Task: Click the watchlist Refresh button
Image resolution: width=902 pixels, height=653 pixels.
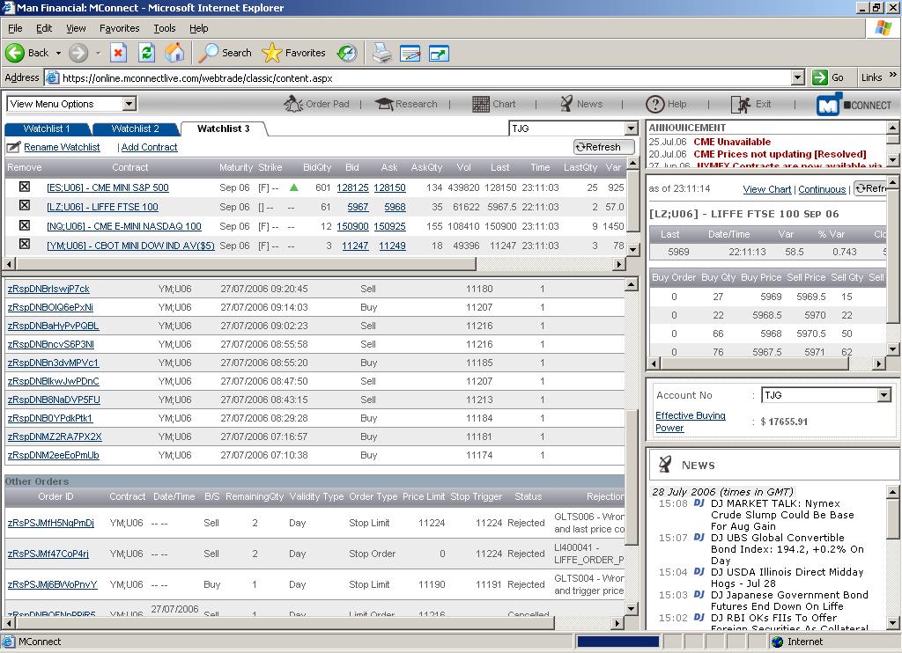Action: [x=603, y=147]
